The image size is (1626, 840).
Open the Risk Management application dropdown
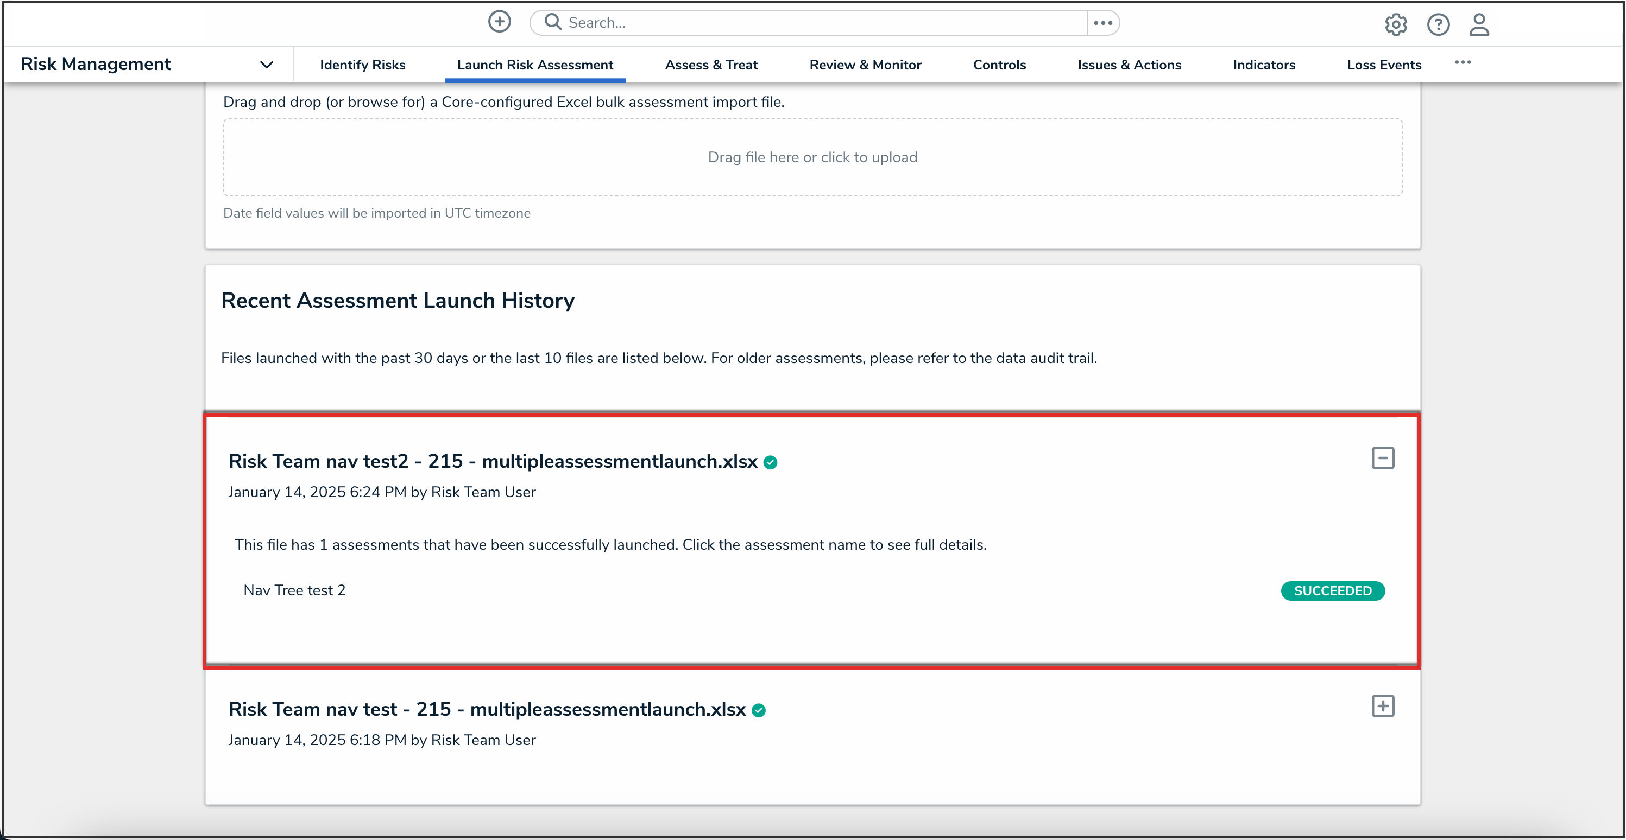266,65
